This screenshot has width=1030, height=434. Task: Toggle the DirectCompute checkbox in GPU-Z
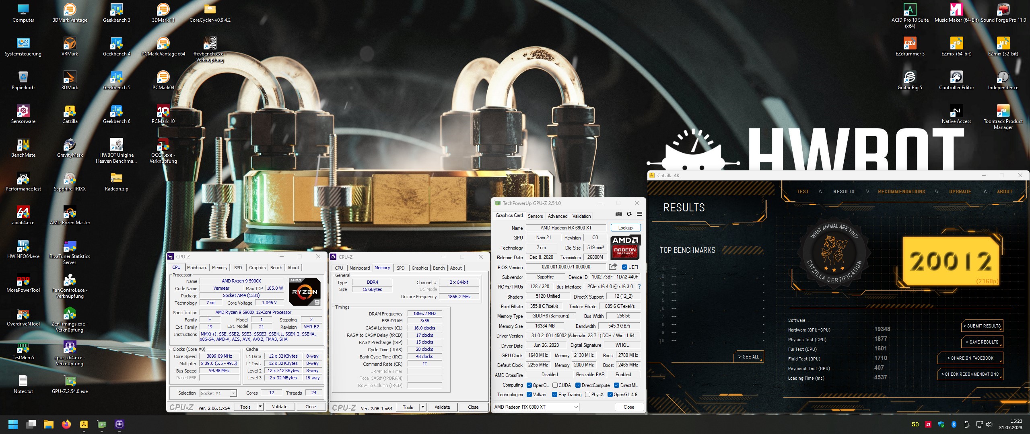pyautogui.click(x=578, y=385)
